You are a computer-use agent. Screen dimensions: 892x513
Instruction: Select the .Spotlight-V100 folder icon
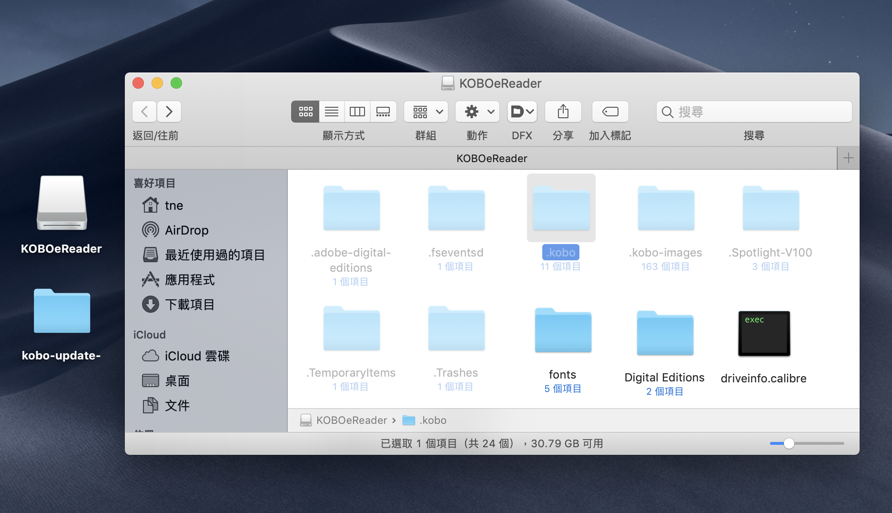771,208
